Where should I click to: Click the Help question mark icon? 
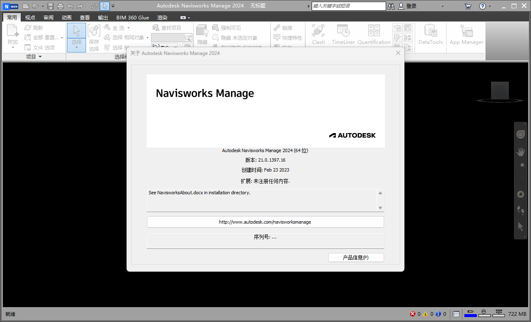(483, 6)
